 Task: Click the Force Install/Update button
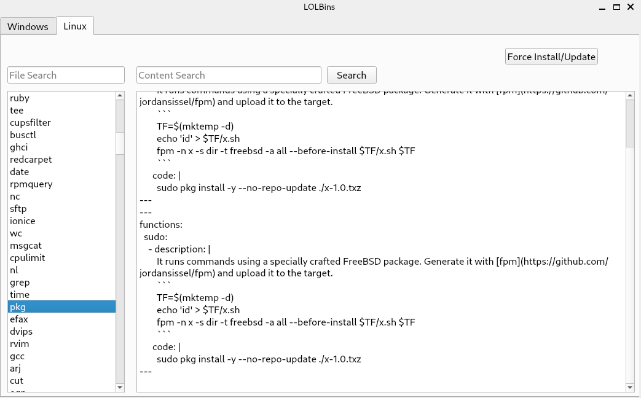pos(551,57)
